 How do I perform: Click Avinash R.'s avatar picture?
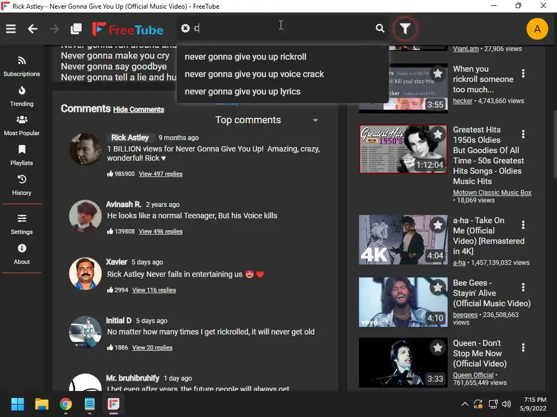(x=85, y=216)
